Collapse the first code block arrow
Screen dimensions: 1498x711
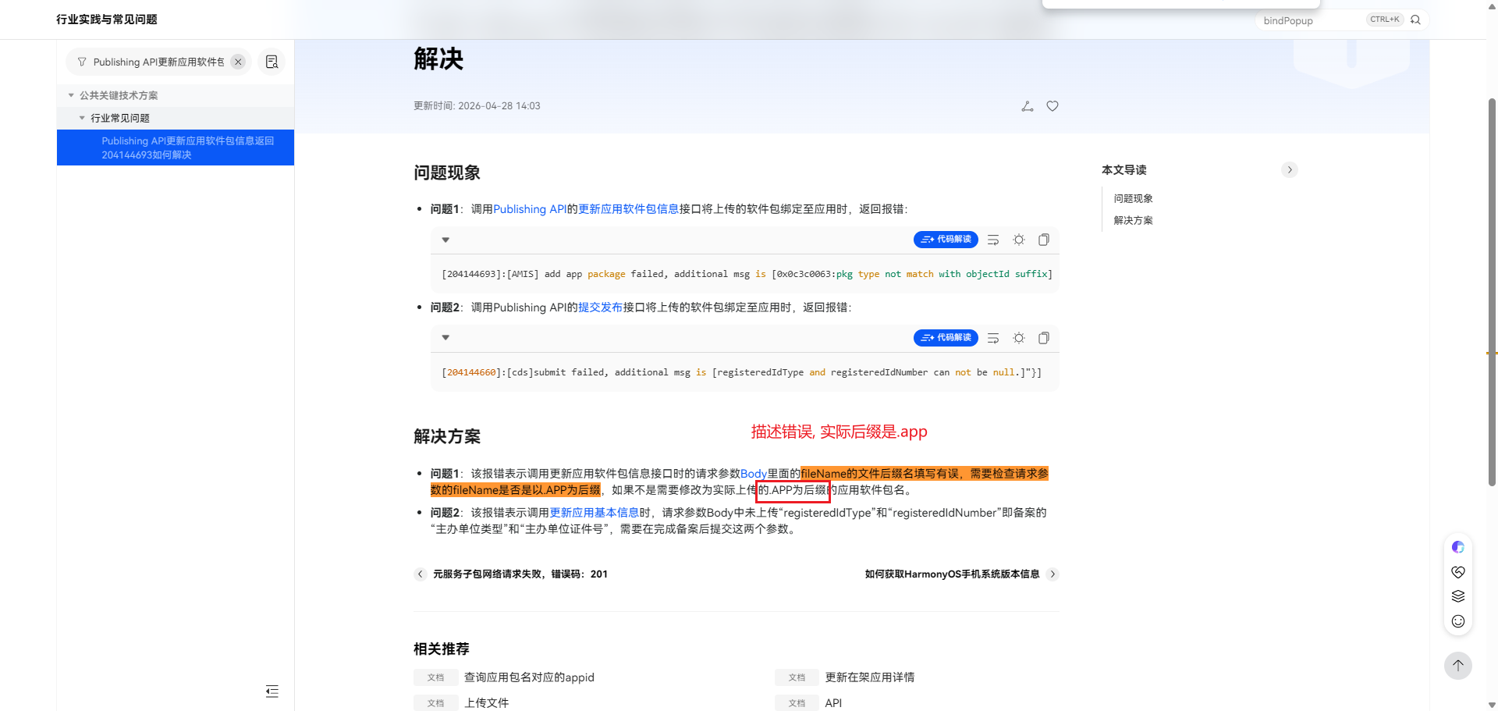pos(445,240)
